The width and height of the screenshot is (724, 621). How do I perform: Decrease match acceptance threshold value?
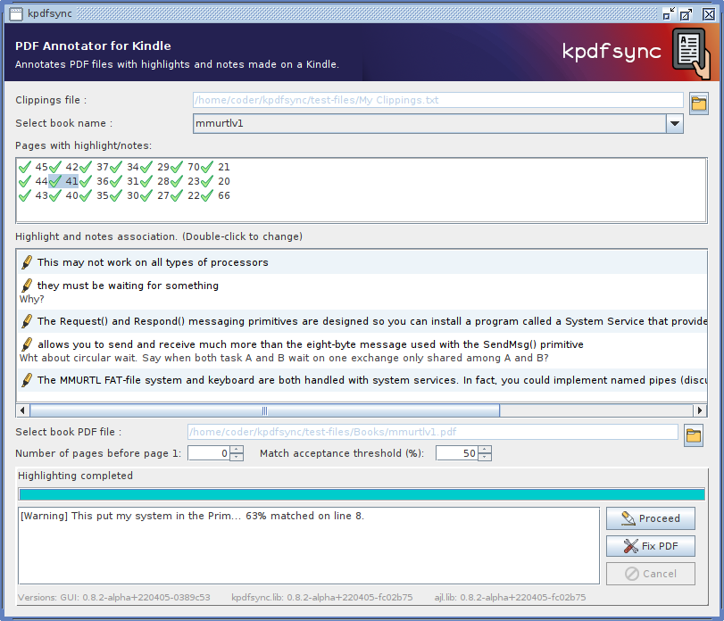(x=485, y=457)
